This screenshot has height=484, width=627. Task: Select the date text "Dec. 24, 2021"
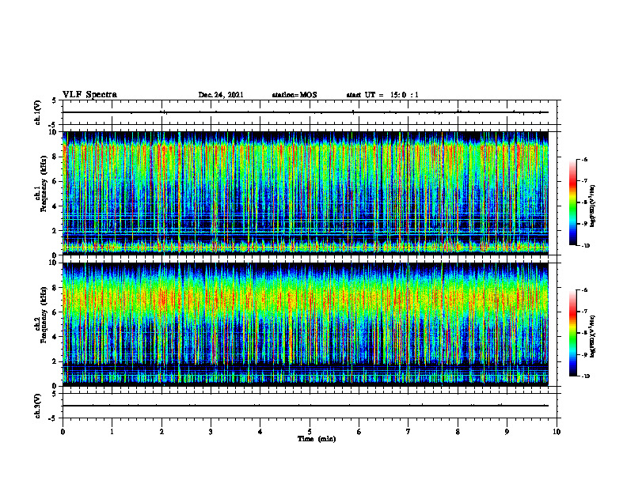[221, 95]
